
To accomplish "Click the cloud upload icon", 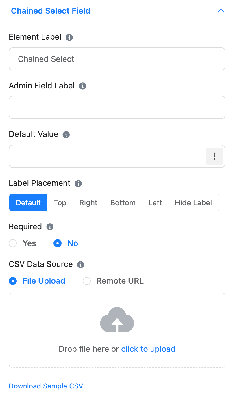I will pos(117,320).
